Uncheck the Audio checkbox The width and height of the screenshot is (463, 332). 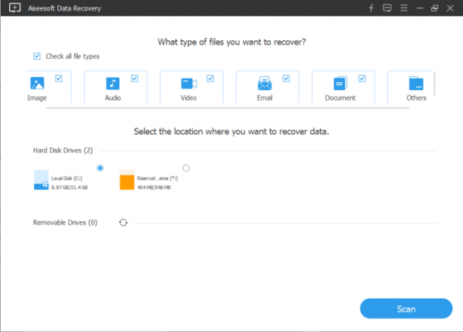pos(135,79)
